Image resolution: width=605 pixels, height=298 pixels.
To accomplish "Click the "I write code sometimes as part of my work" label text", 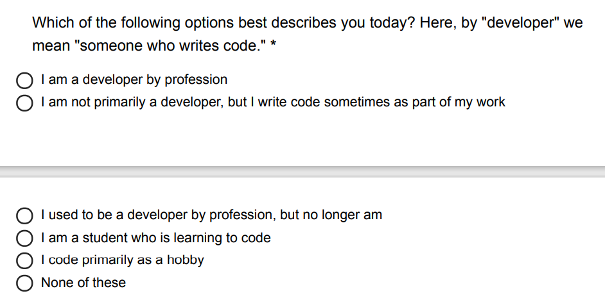I will coord(381,103).
